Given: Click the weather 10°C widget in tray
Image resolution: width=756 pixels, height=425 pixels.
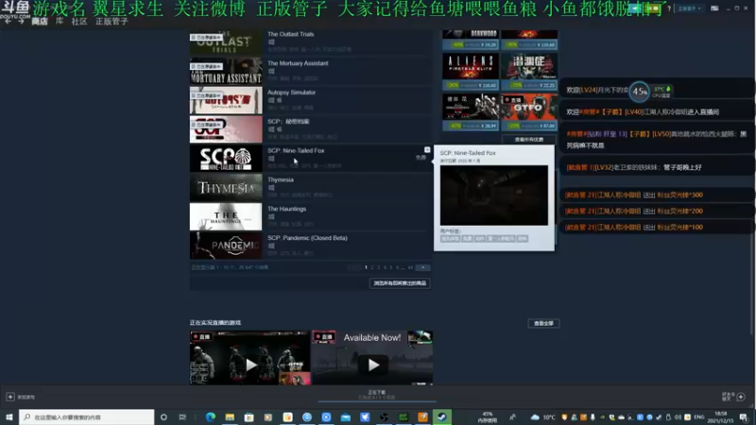Looking at the screenshot, I should click(543, 416).
